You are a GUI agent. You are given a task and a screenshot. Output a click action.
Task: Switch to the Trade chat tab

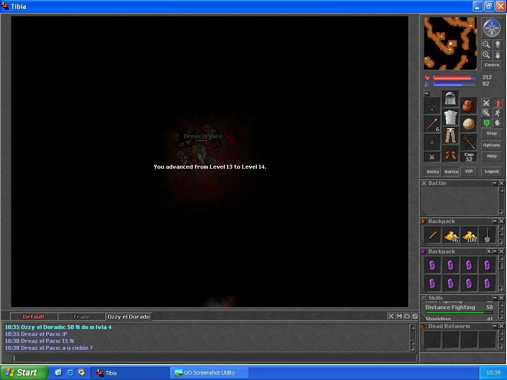tap(81, 317)
